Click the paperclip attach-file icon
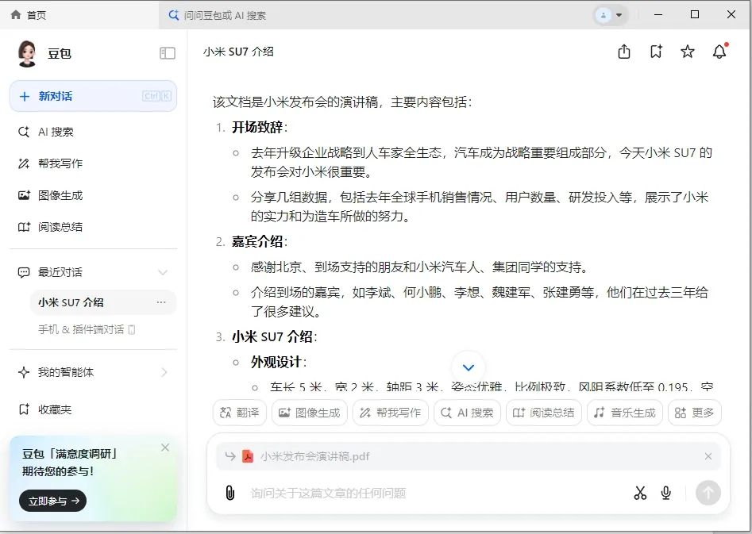Screen dimensions: 752x534 click(230, 493)
